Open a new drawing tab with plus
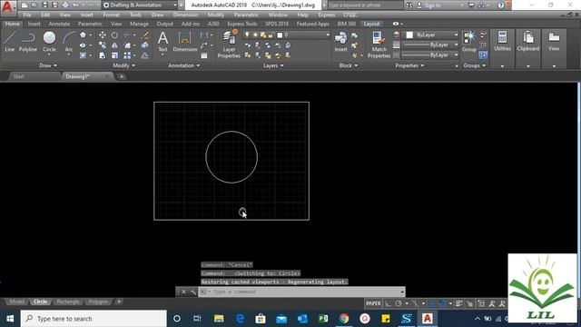The image size is (581, 327). [121, 76]
